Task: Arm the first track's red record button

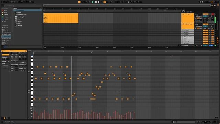Action: [213, 14]
